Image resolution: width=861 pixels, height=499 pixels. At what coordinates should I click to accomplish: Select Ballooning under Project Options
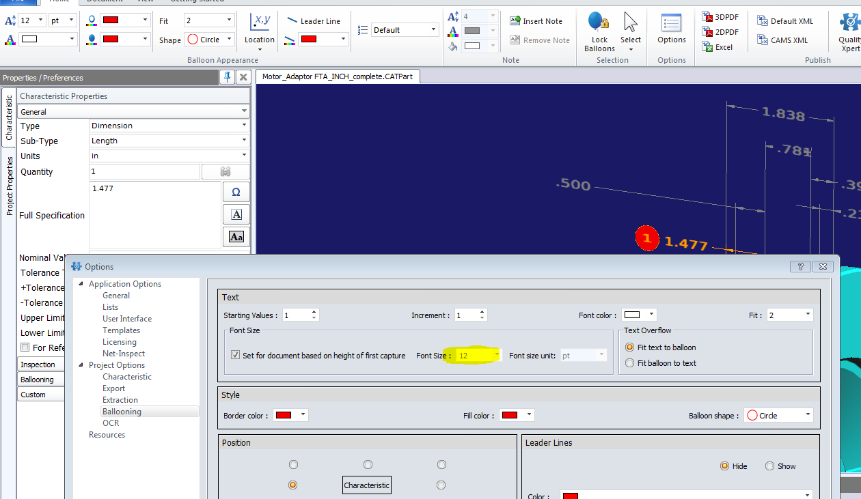122,411
